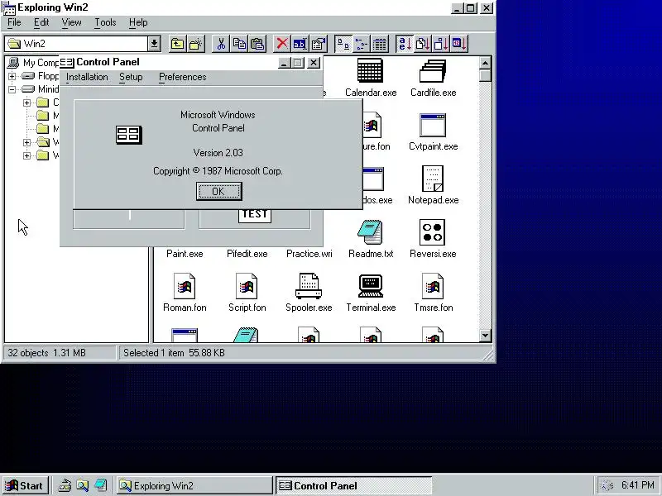Select Tmsre.fon font file icon
662x496 pixels.
pos(433,286)
